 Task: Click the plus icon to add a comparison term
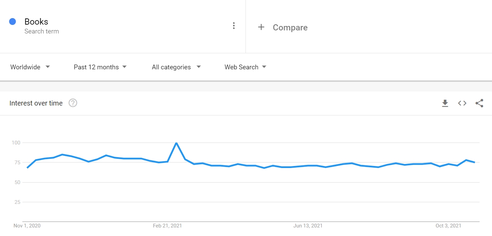(x=261, y=27)
